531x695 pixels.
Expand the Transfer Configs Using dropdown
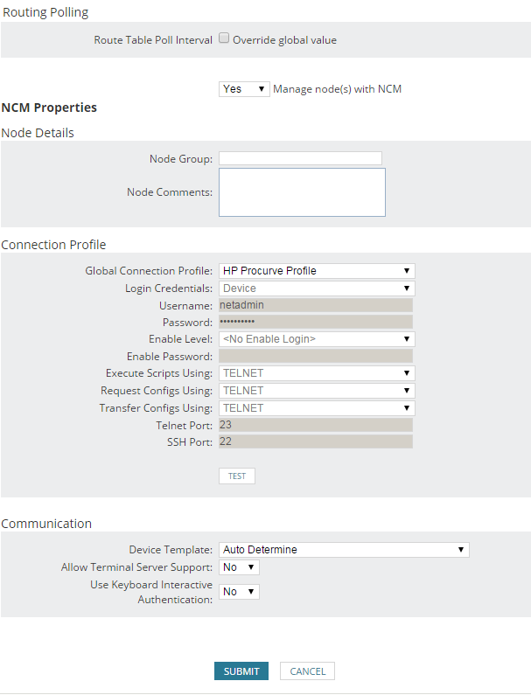[317, 408]
